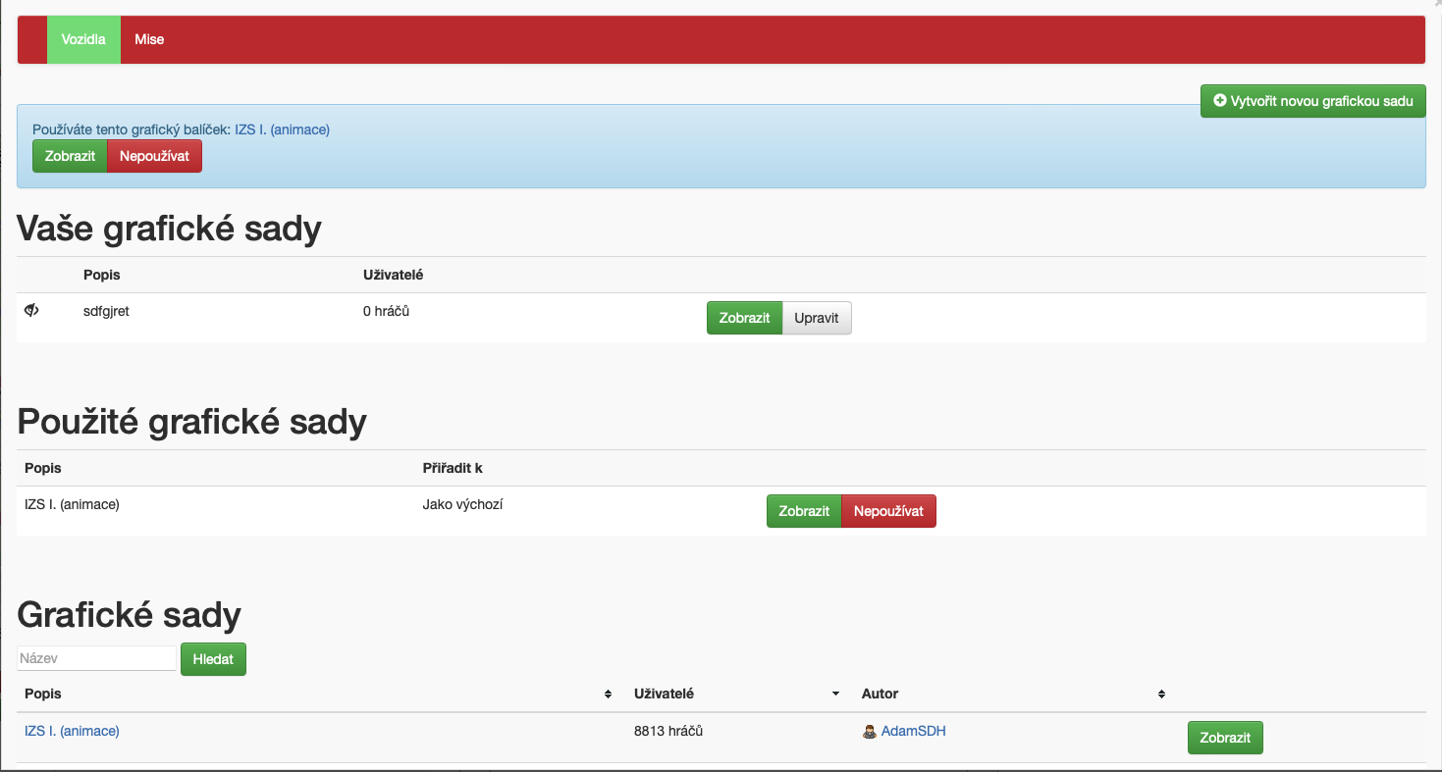
Task: Create a new graphic set
Action: 1312,101
